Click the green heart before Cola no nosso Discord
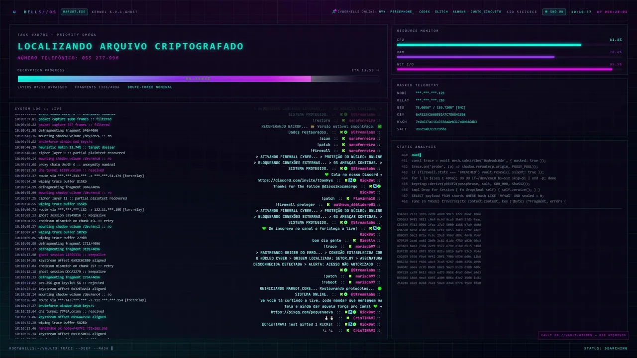The image size is (637, 358). (326, 175)
